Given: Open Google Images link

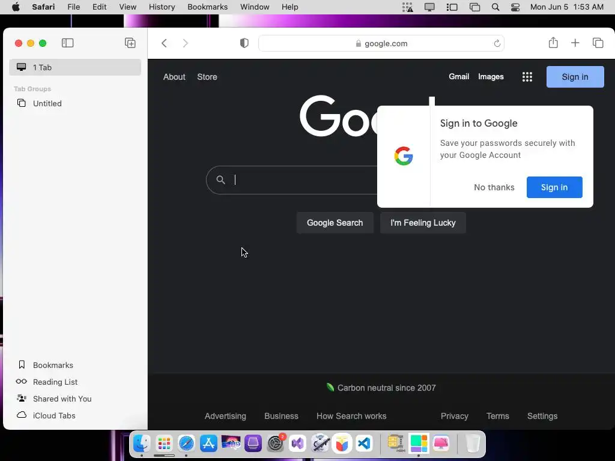Looking at the screenshot, I should [491, 76].
